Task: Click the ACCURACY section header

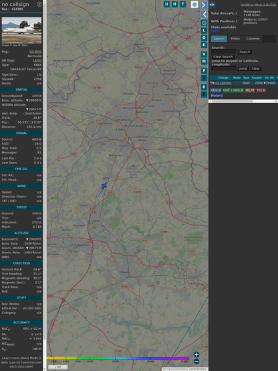Action: [21, 323]
